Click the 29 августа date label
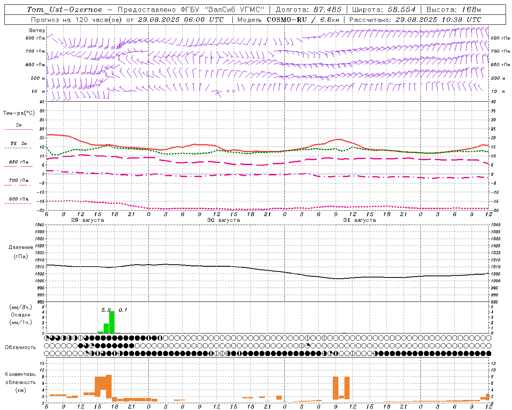Screen dimensions: 512x410 point(88,220)
